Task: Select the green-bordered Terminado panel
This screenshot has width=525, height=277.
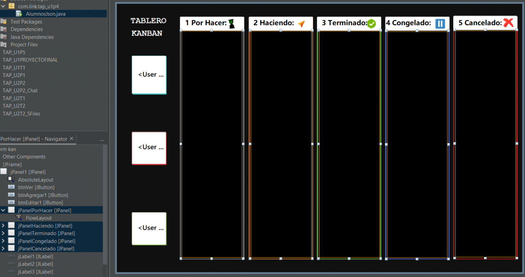Action: [x=349, y=145]
